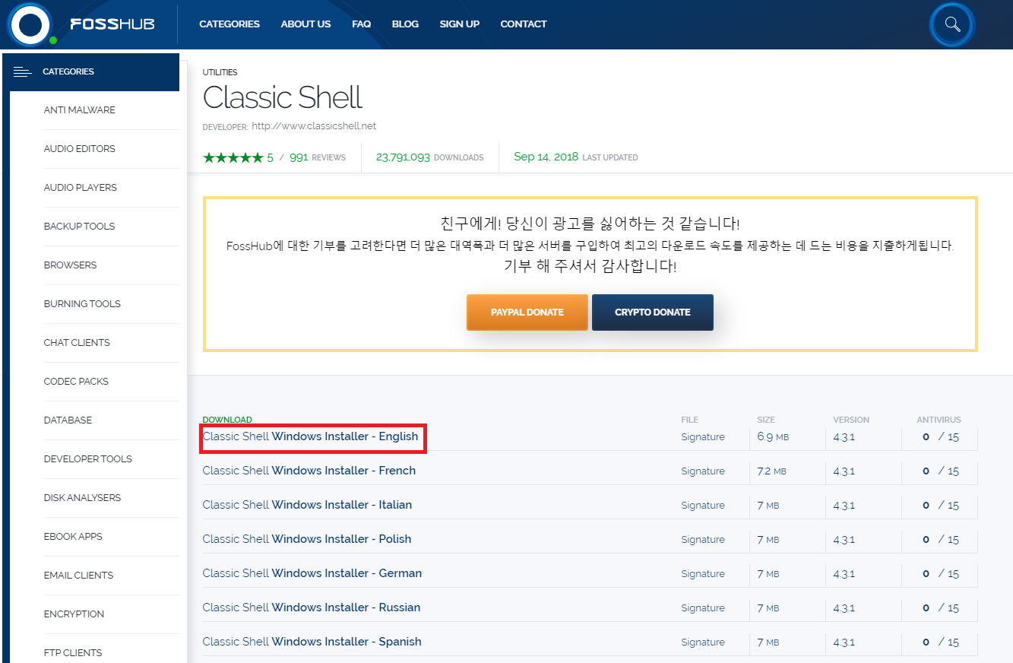Image resolution: width=1013 pixels, height=663 pixels.
Task: Select FTP Clients category in sidebar
Action: pos(73,653)
